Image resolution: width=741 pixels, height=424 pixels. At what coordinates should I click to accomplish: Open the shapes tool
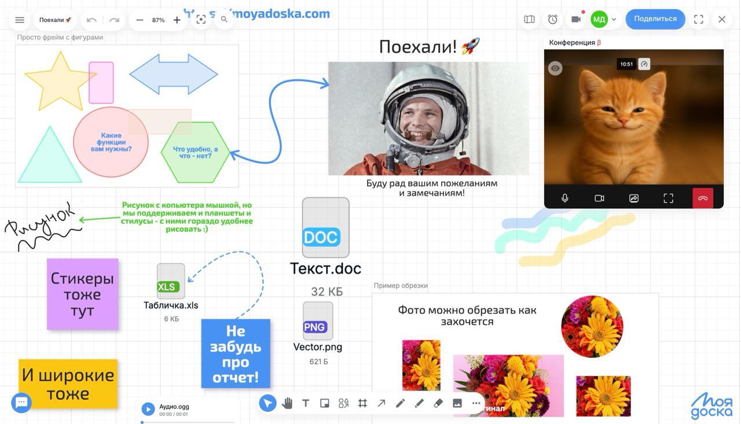coord(344,403)
